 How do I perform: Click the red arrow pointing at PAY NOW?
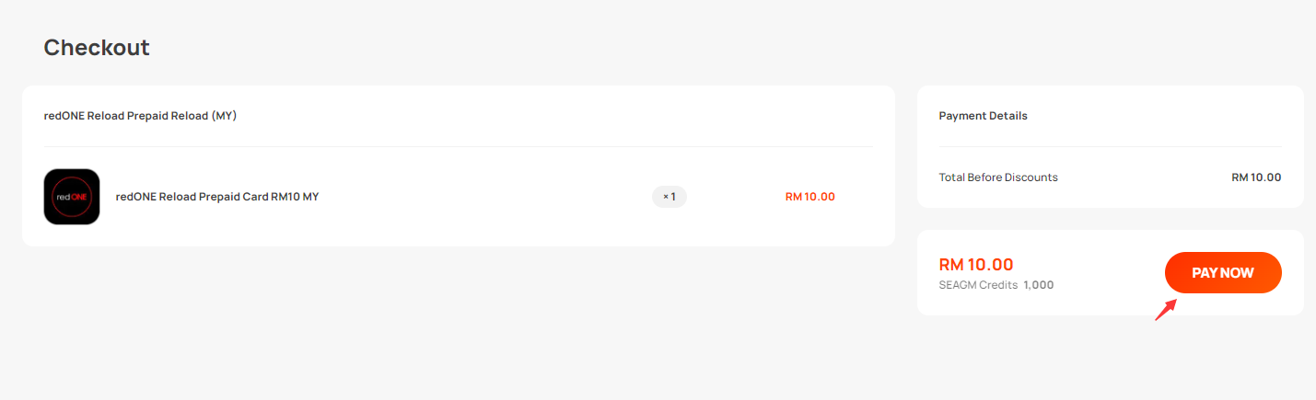point(1167,308)
